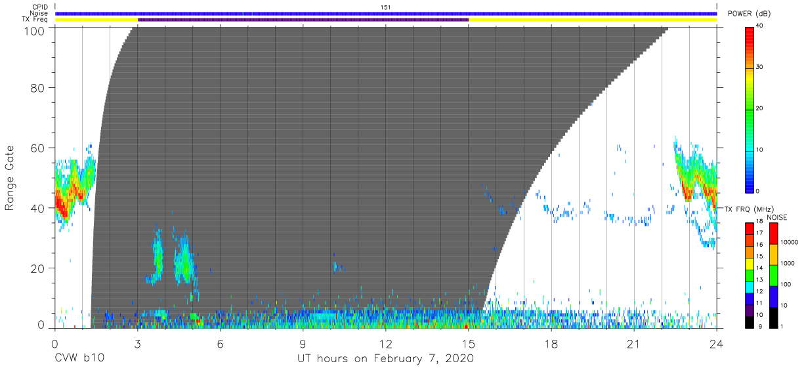Click the 3 hour tick on the UT axis
Image resolution: width=806 pixels, height=372 pixels.
(x=138, y=344)
